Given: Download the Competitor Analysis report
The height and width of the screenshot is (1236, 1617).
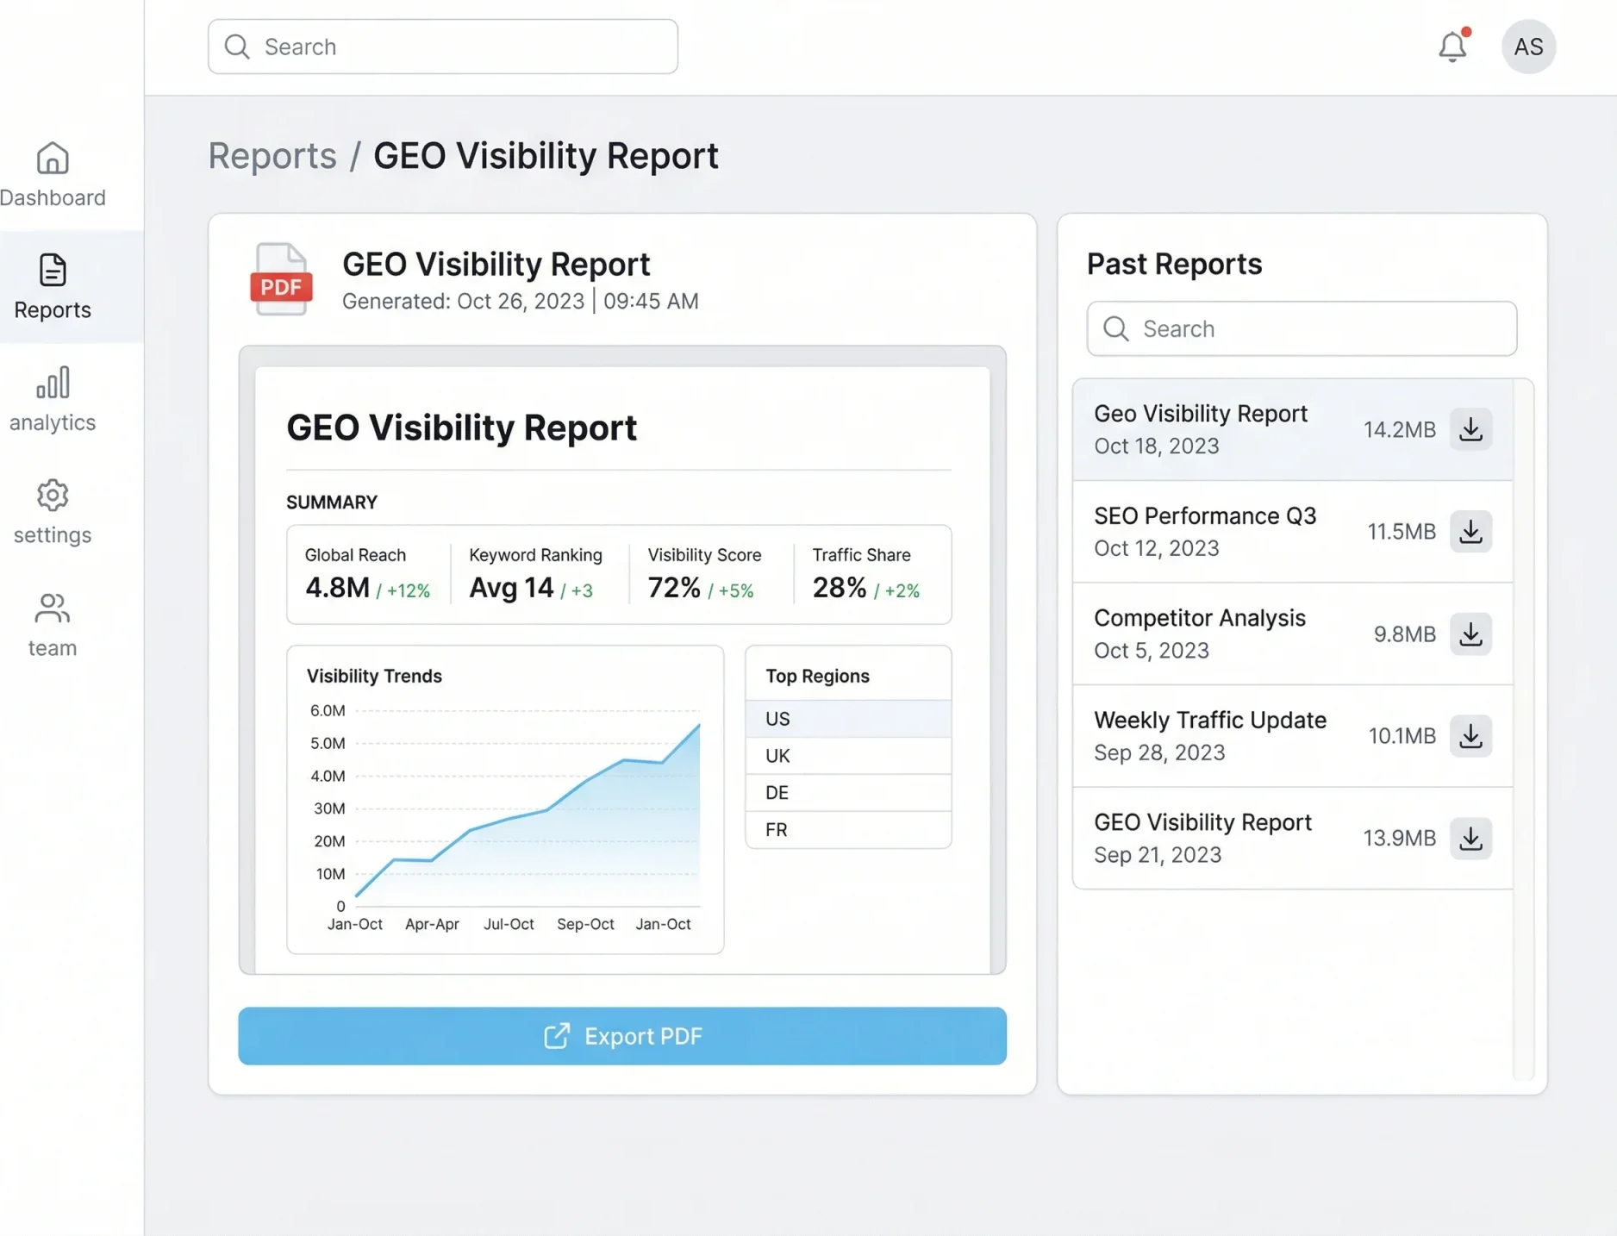Looking at the screenshot, I should click(1471, 634).
